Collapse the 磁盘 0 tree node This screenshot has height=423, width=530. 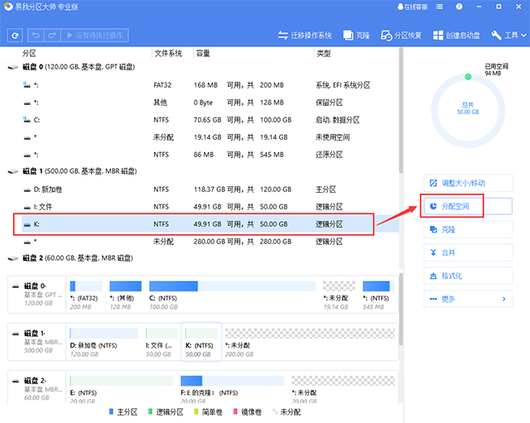(x=12, y=66)
